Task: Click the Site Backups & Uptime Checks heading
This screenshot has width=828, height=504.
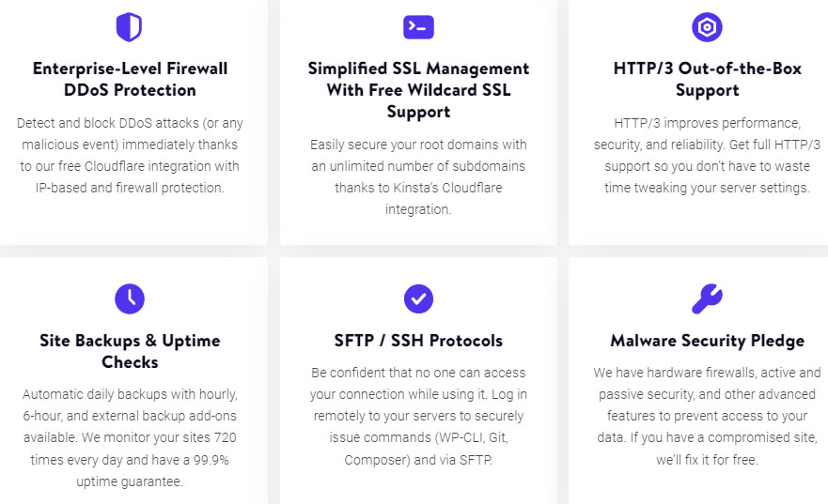Action: 130,351
